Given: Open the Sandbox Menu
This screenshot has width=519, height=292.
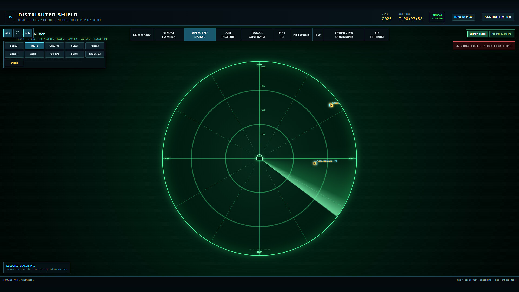Looking at the screenshot, I should click(498, 17).
